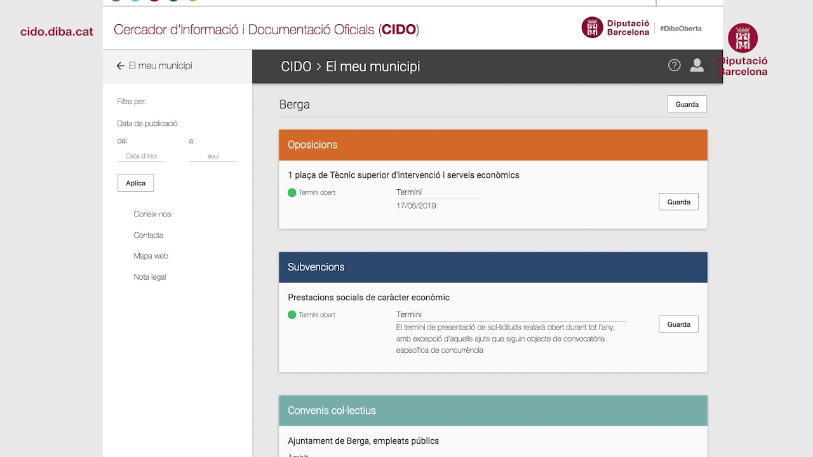Open Ajuntament de Berga, empleats públics listing
This screenshot has height=457, width=813.
click(363, 441)
